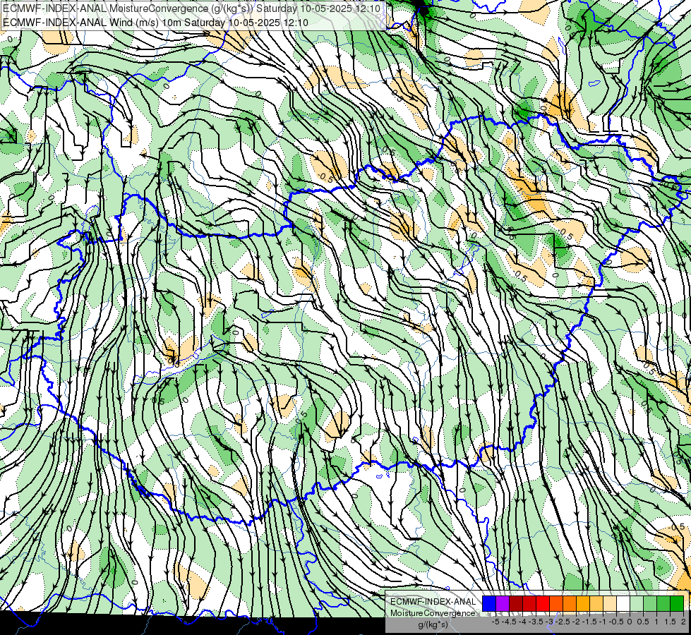The width and height of the screenshot is (691, 635).
Task: Click the orange-red swatch right of -3
Action: (556, 604)
